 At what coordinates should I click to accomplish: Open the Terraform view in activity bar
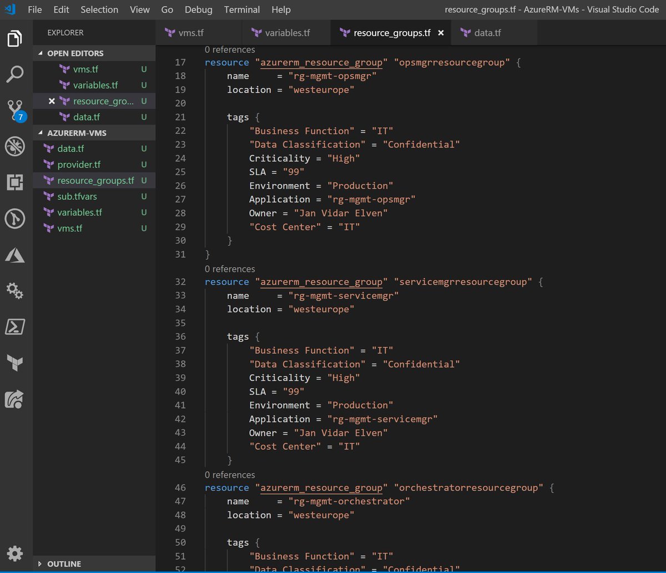point(15,363)
